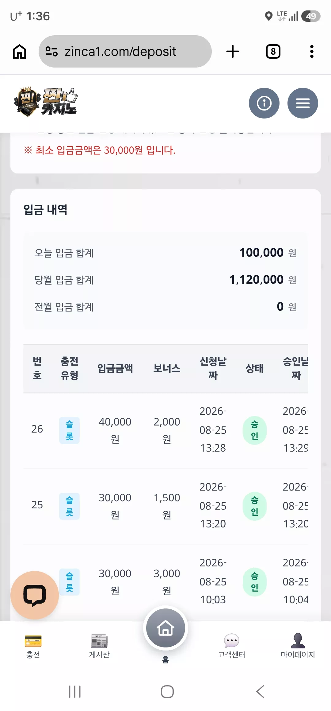
Task: Open the 게시판 newspaper tab
Action: pos(99,646)
